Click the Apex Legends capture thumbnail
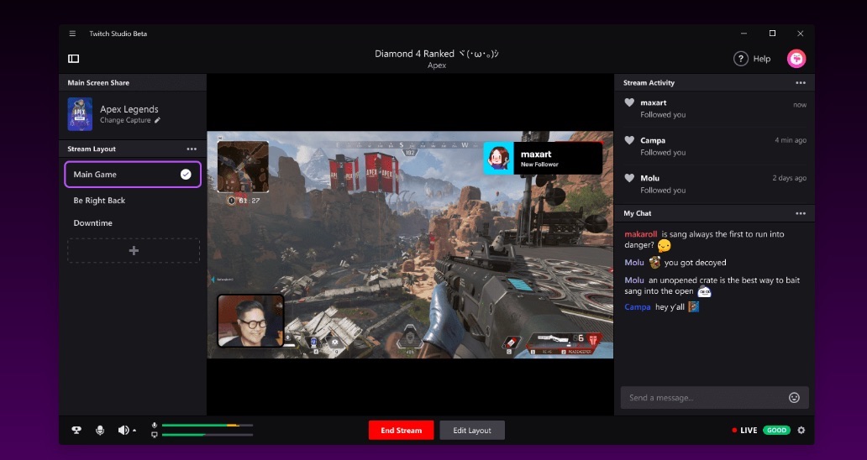Image resolution: width=867 pixels, height=460 pixels. coord(80,114)
